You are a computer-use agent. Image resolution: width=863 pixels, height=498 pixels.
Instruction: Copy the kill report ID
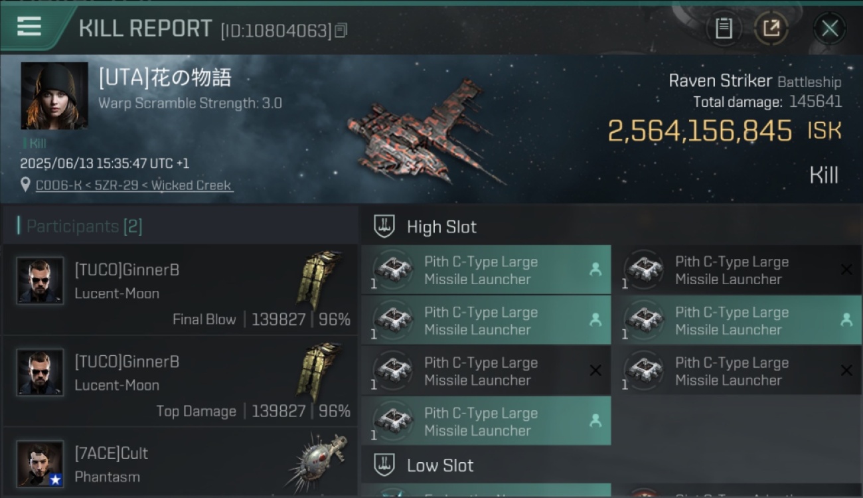pyautogui.click(x=341, y=30)
